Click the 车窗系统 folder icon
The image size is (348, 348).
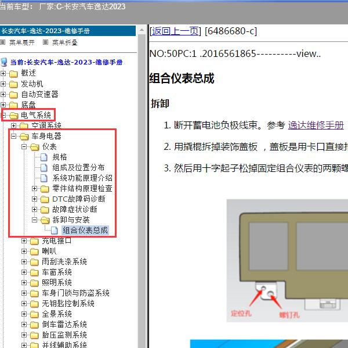pos(34,272)
